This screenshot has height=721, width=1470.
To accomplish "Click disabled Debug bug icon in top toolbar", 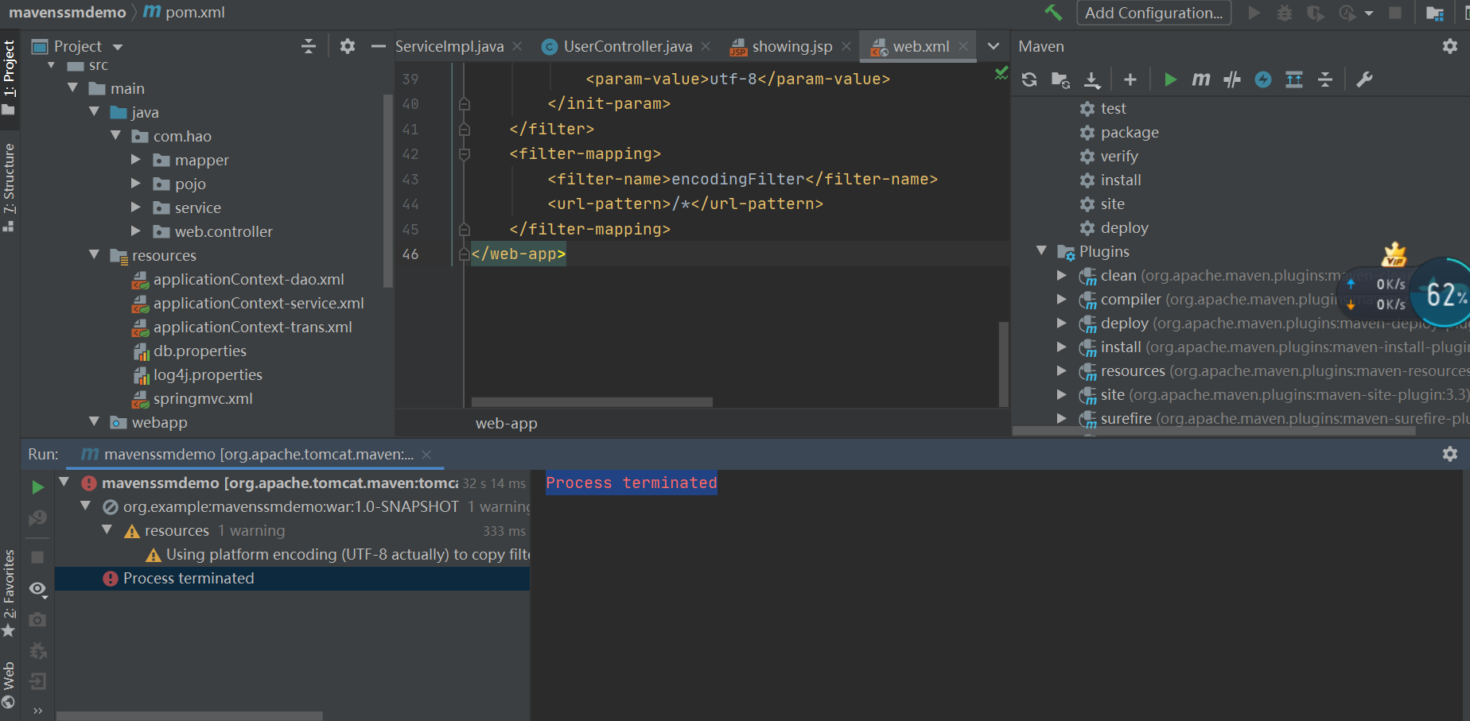I will pos(1284,13).
